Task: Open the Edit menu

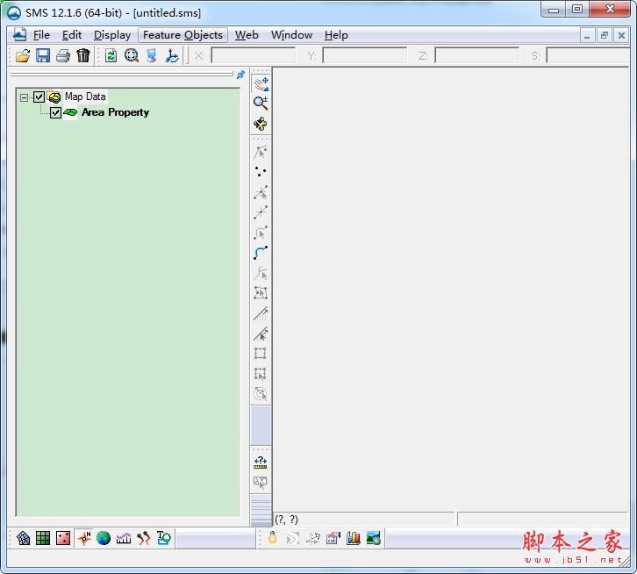Action: click(x=72, y=35)
